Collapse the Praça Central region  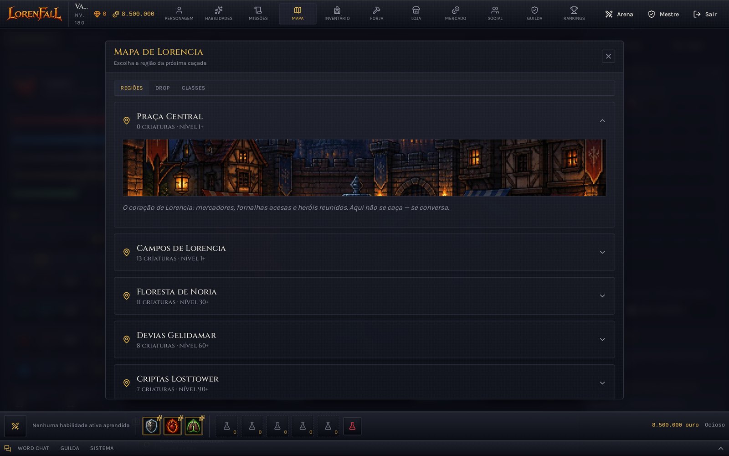coord(602,121)
